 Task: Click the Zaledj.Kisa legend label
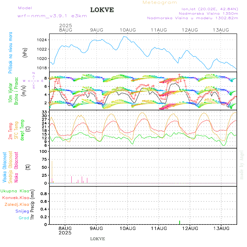pos(17,204)
